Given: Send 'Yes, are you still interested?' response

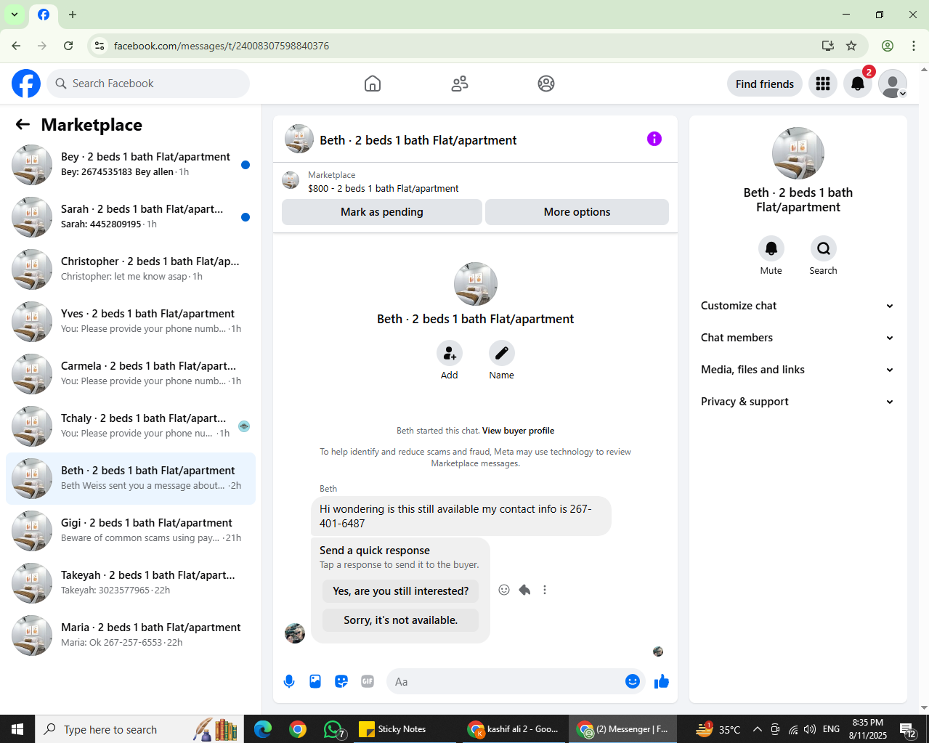Looking at the screenshot, I should coord(401,591).
